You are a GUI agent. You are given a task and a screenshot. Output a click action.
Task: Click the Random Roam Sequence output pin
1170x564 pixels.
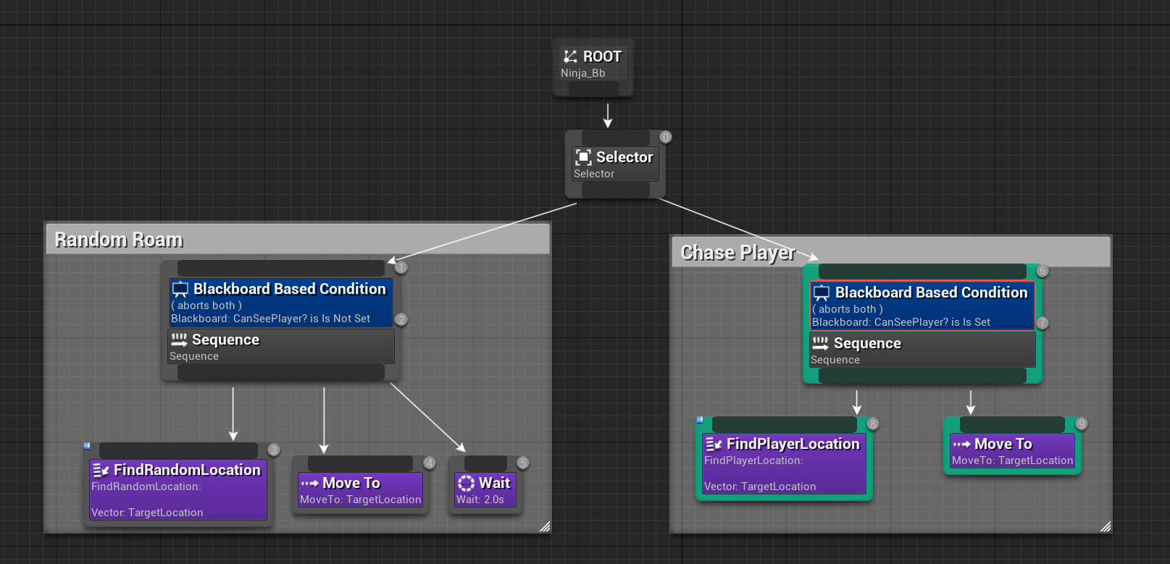pyautogui.click(x=281, y=372)
